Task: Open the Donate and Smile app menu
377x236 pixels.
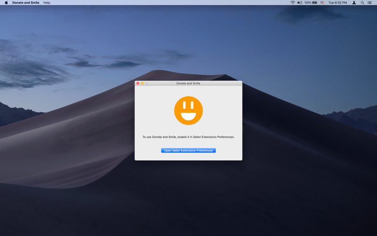Action: (x=26, y=3)
